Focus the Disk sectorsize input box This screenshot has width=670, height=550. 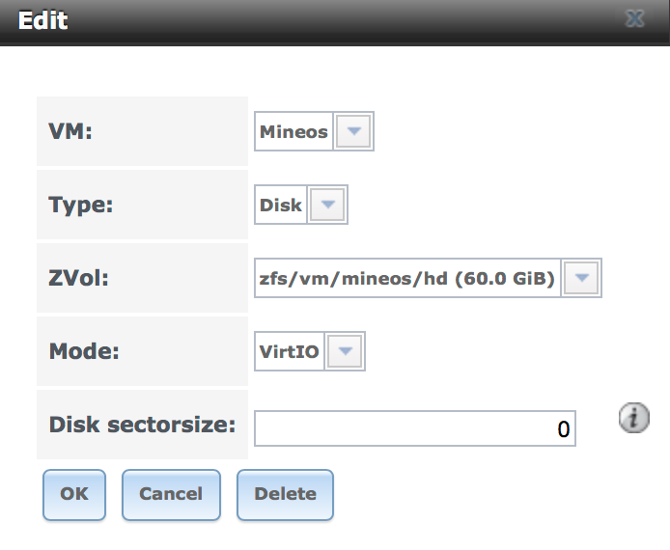[x=414, y=428]
